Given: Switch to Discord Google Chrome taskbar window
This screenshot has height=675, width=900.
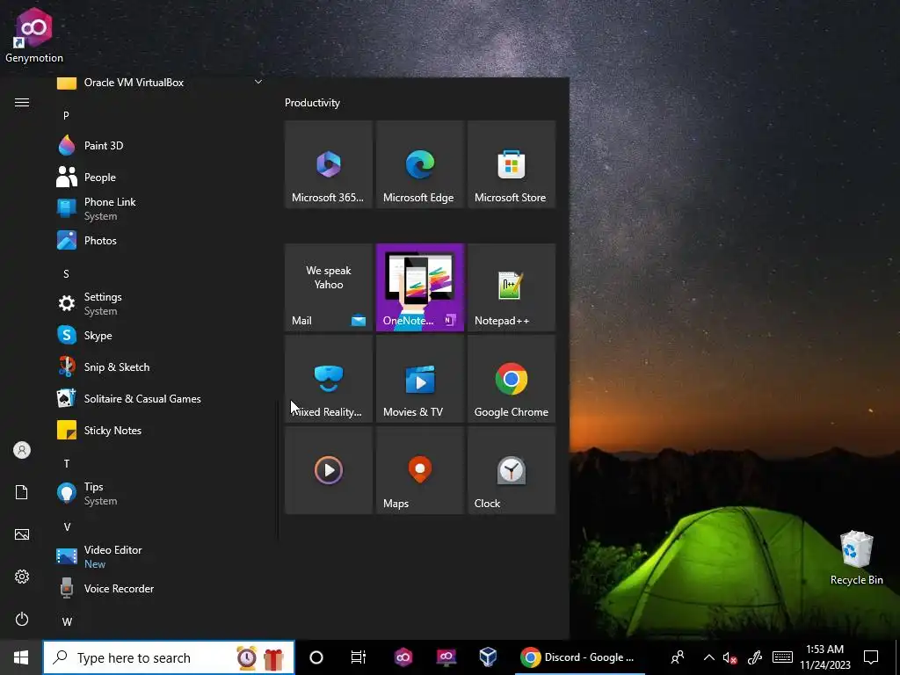Looking at the screenshot, I should coord(579,657).
